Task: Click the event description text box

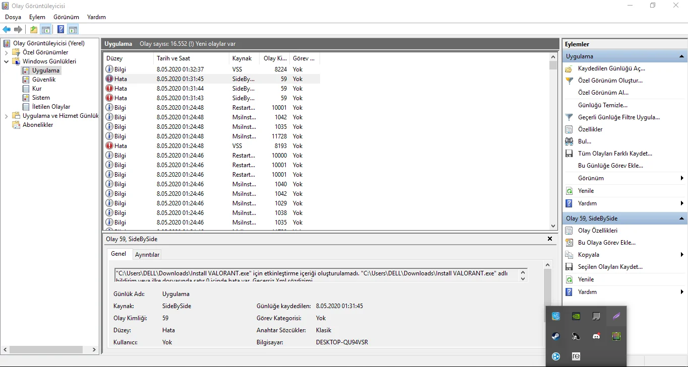Action: pyautogui.click(x=321, y=275)
